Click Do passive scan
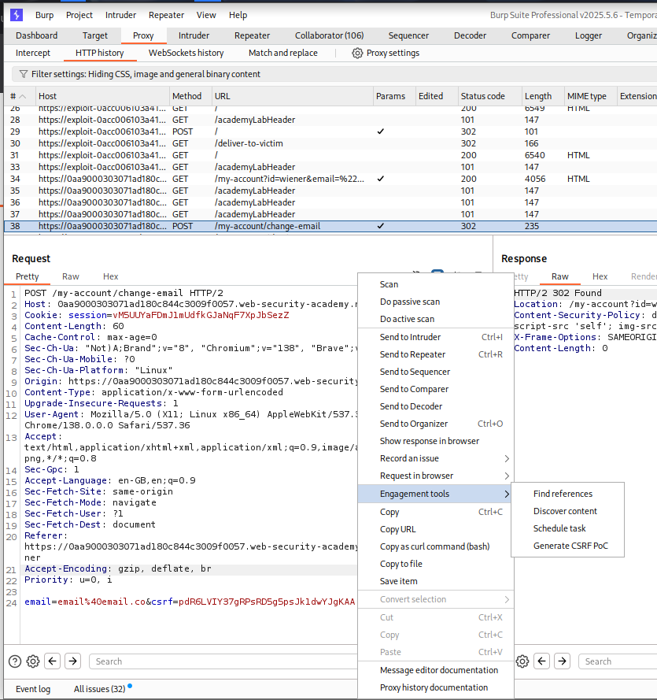This screenshot has height=700, width=657. (436, 302)
